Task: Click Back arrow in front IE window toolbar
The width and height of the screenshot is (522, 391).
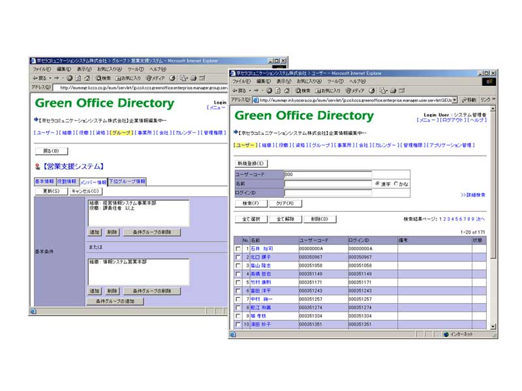Action: (x=239, y=91)
